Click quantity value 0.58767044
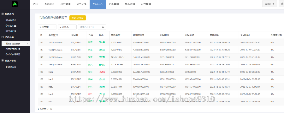The image size is (284, 113). click(x=116, y=87)
